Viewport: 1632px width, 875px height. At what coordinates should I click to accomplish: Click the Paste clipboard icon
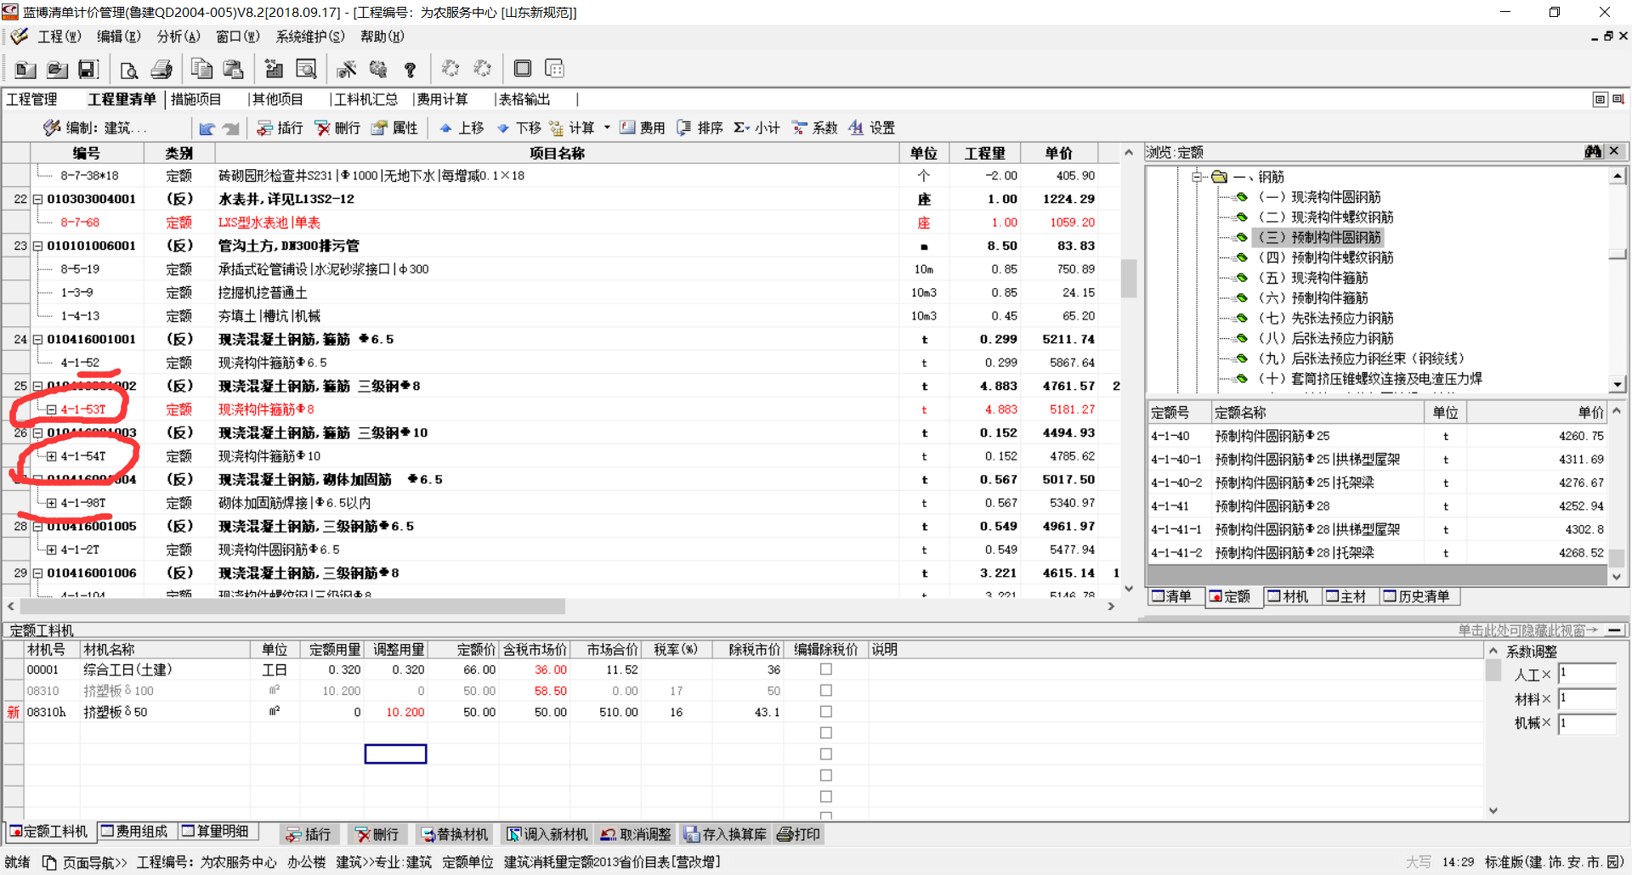pyautogui.click(x=233, y=69)
